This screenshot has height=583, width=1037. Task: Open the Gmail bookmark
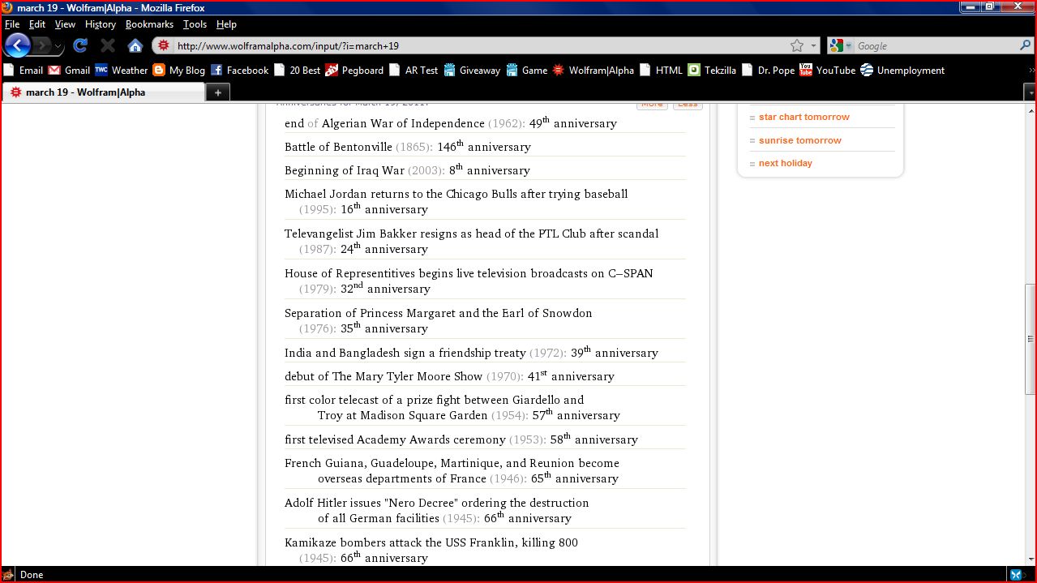69,71
